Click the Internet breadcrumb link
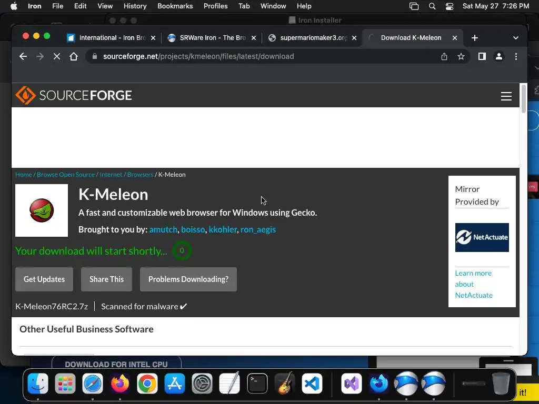Image resolution: width=539 pixels, height=404 pixels. 111,175
